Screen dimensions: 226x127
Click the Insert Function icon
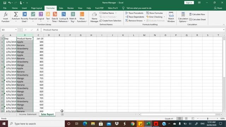point(6,17)
